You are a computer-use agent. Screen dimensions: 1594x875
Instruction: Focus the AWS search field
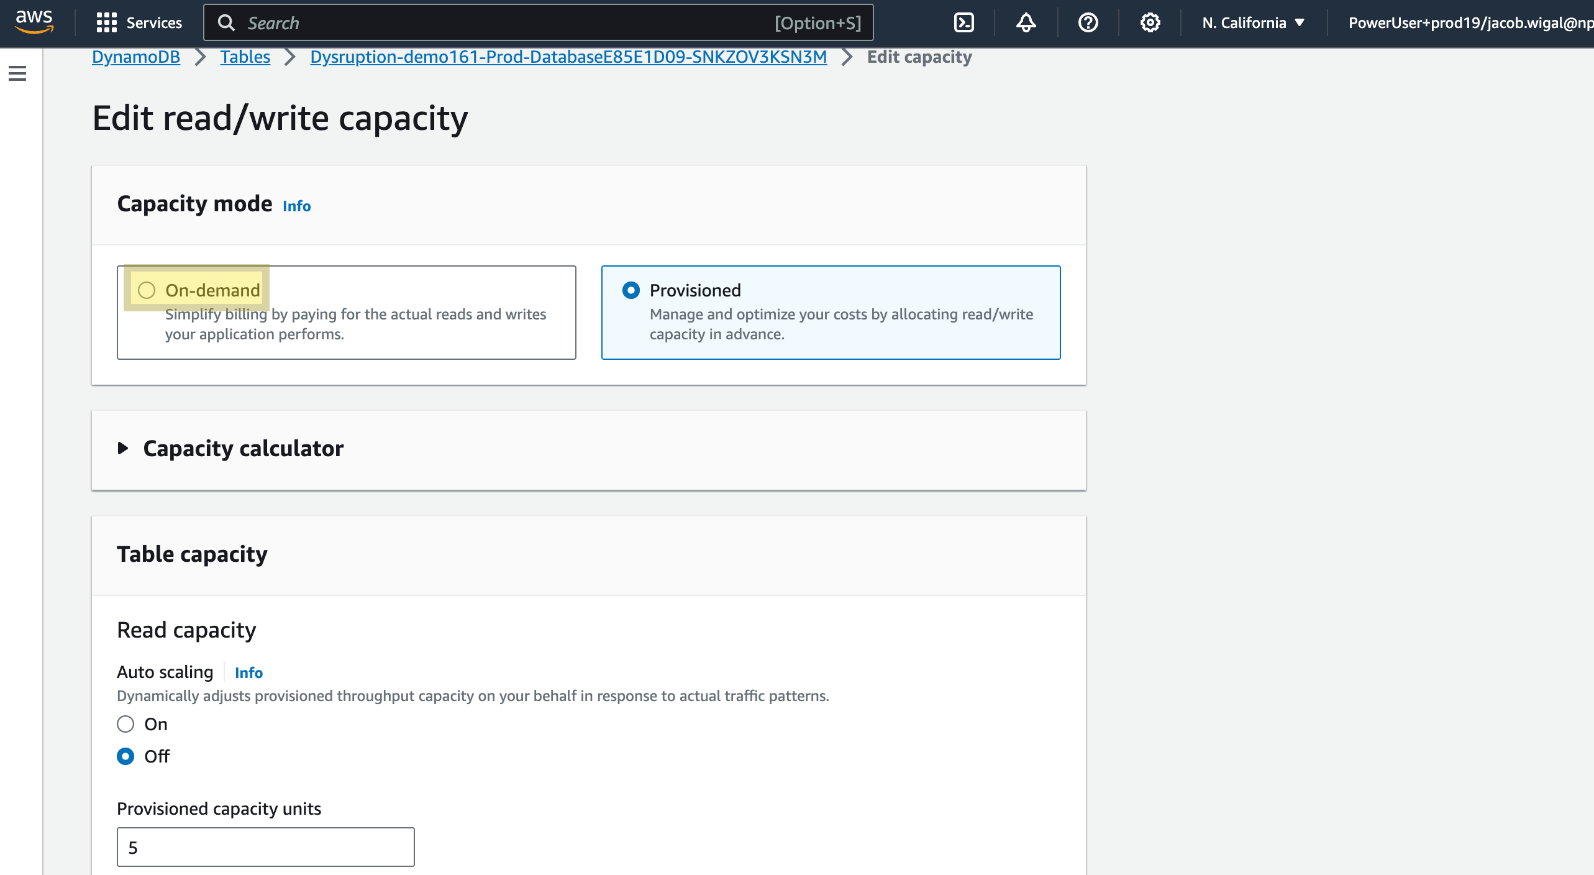[x=538, y=23]
